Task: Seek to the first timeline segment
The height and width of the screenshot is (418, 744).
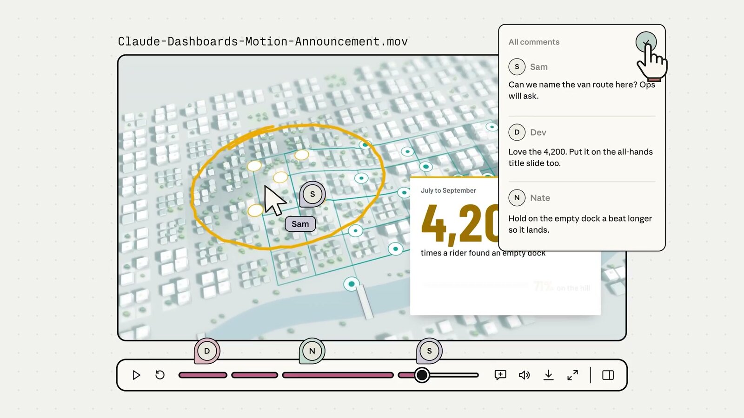Action: (x=203, y=375)
